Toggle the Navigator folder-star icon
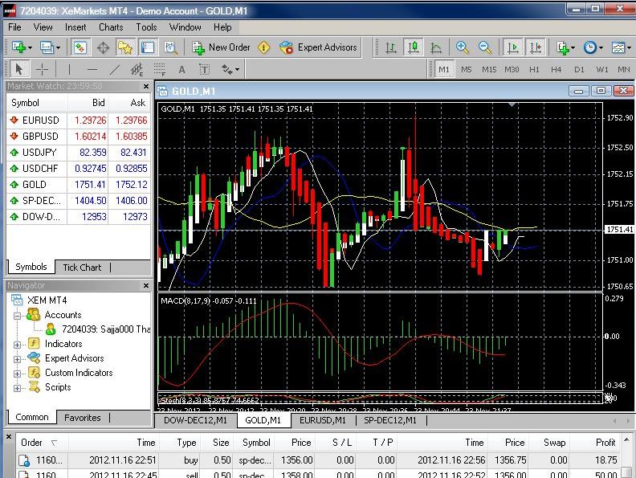This screenshot has width=636, height=478. pos(125,47)
